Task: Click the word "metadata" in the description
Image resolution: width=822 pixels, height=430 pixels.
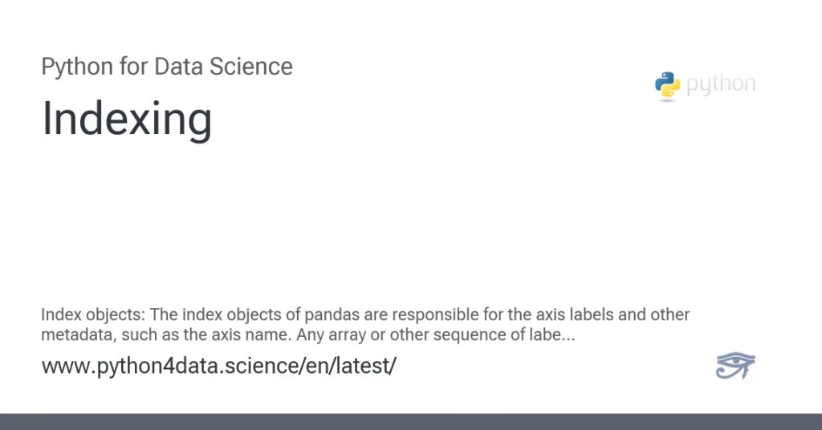Action: [x=73, y=335]
